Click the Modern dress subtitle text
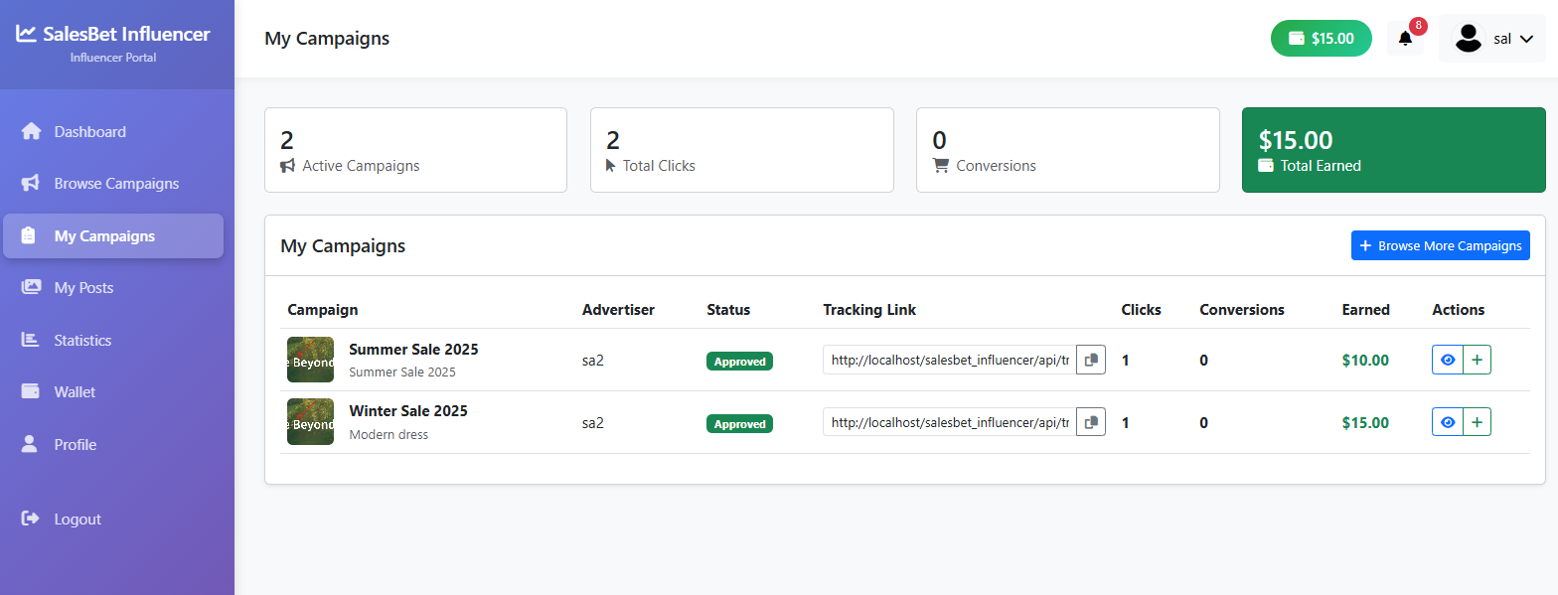Image resolution: width=1558 pixels, height=595 pixels. (389, 435)
